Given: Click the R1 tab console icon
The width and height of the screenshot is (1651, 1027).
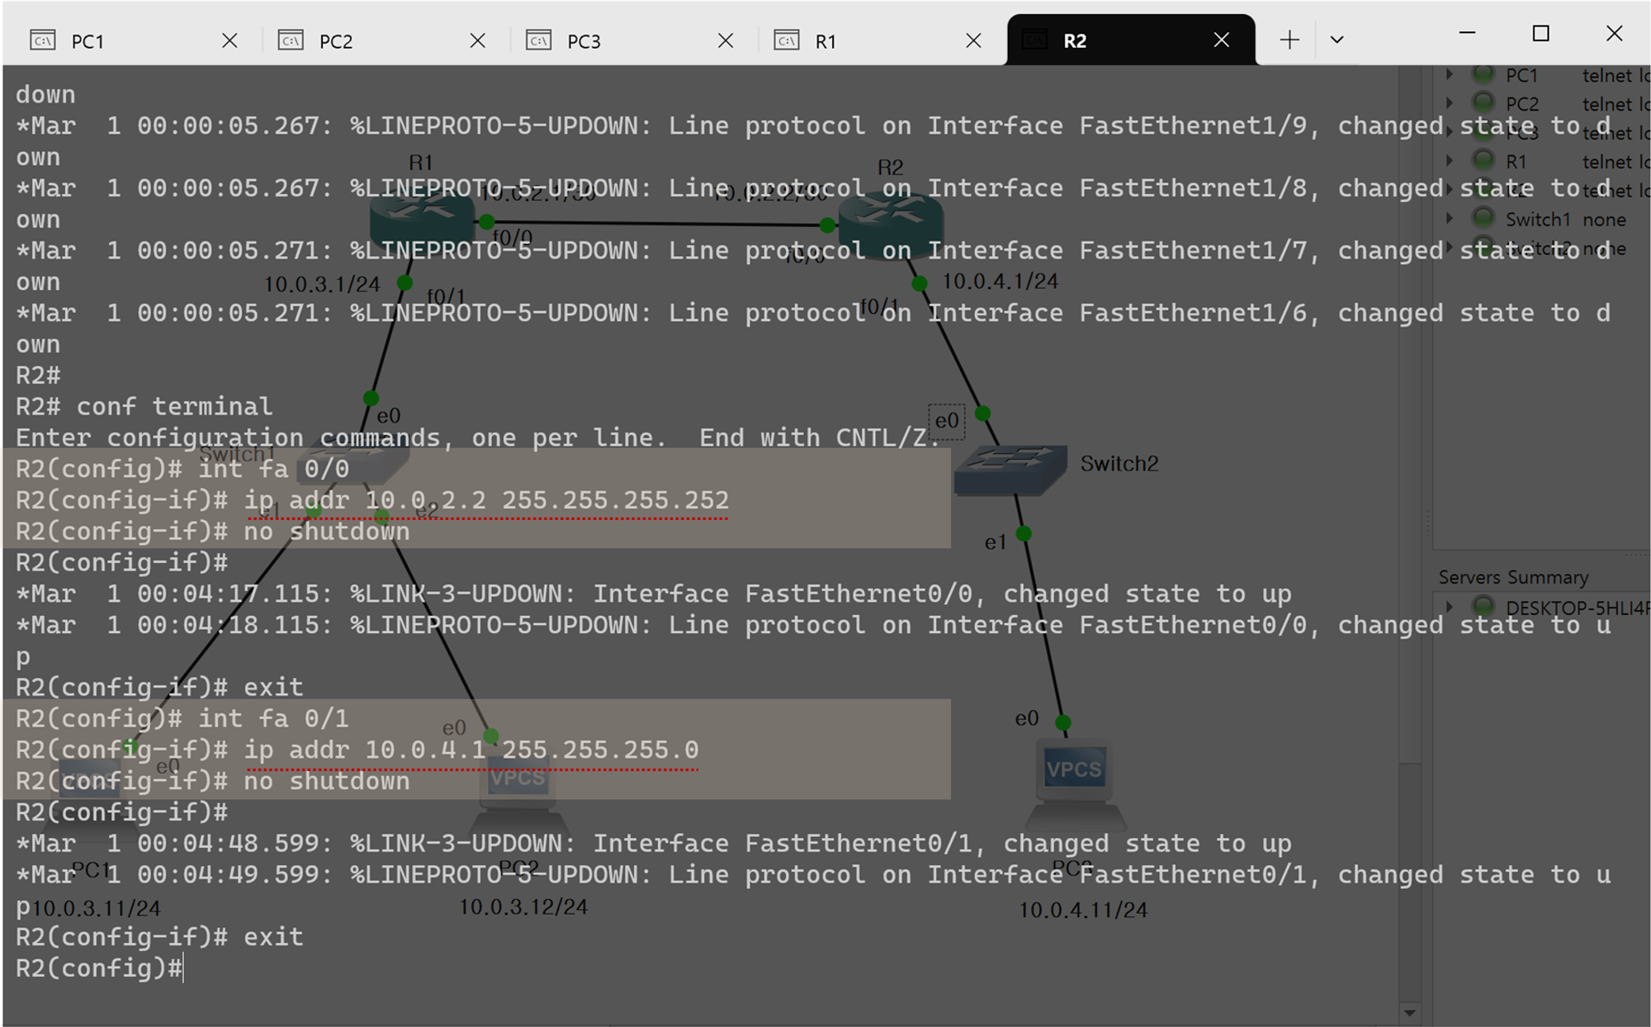Looking at the screenshot, I should (786, 40).
